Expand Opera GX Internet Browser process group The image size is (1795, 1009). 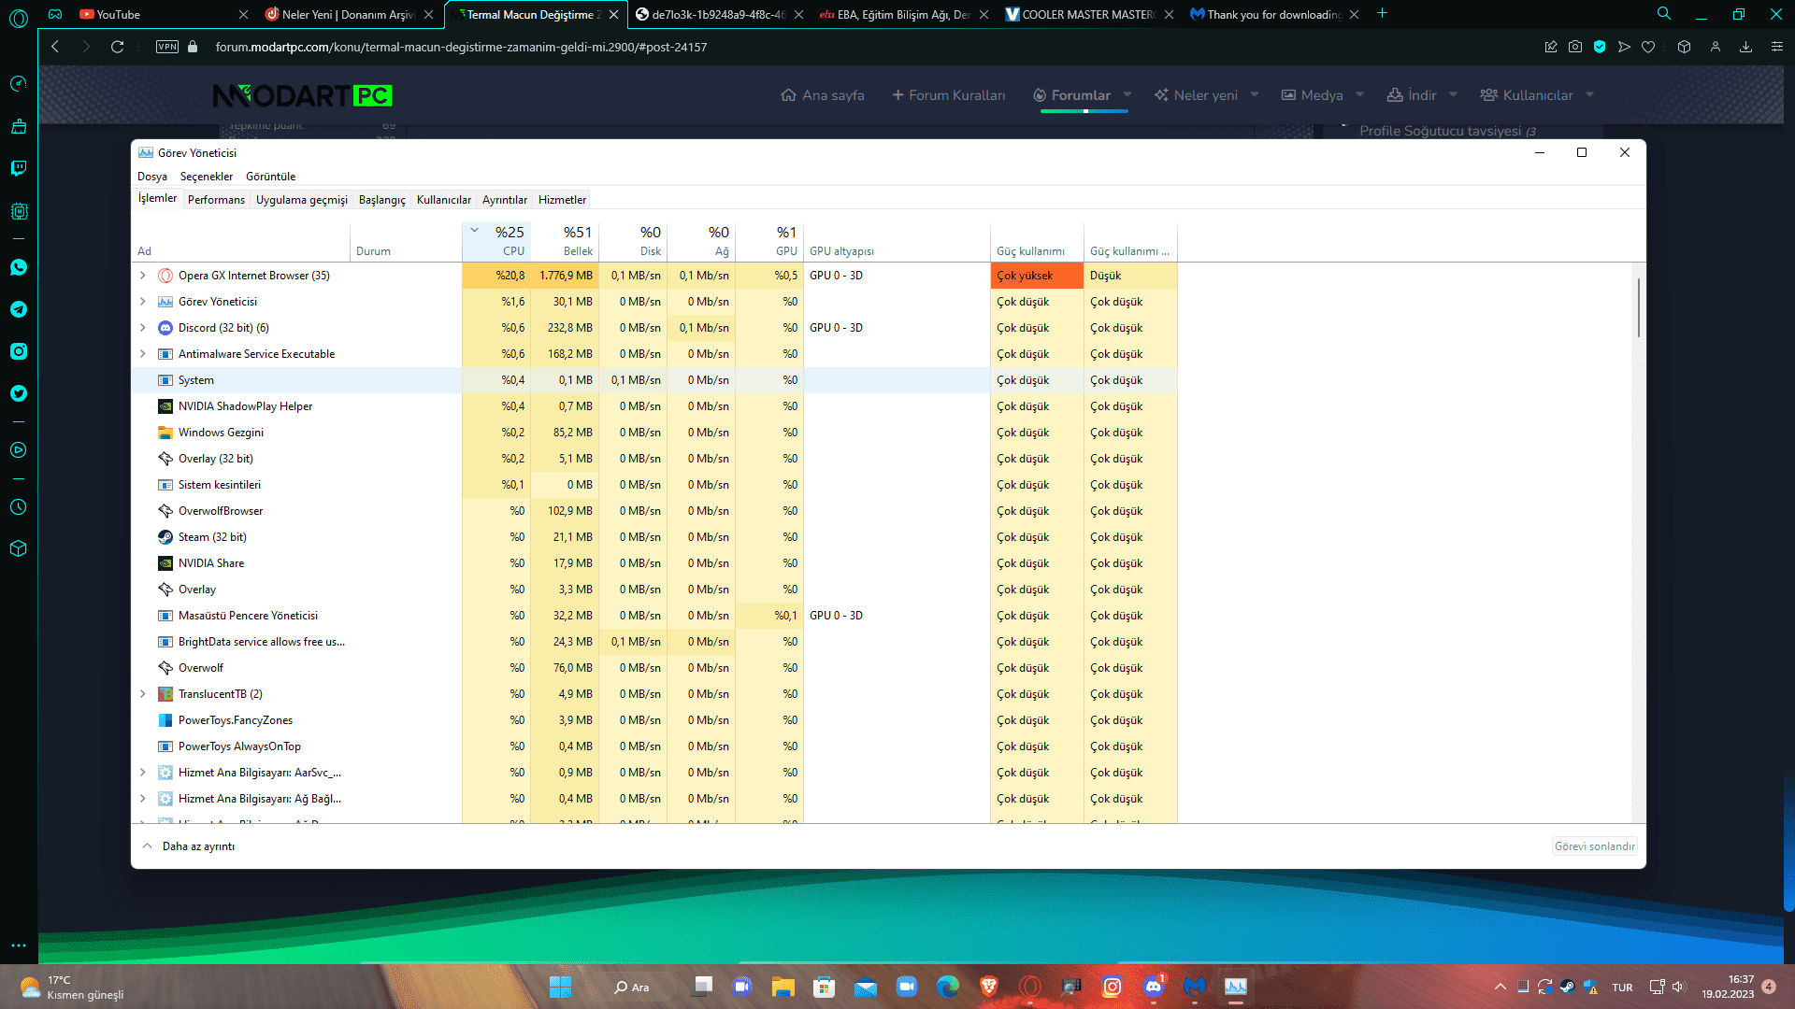(142, 276)
